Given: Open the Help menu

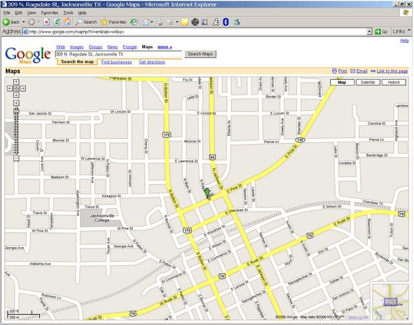Looking at the screenshot, I should [82, 13].
